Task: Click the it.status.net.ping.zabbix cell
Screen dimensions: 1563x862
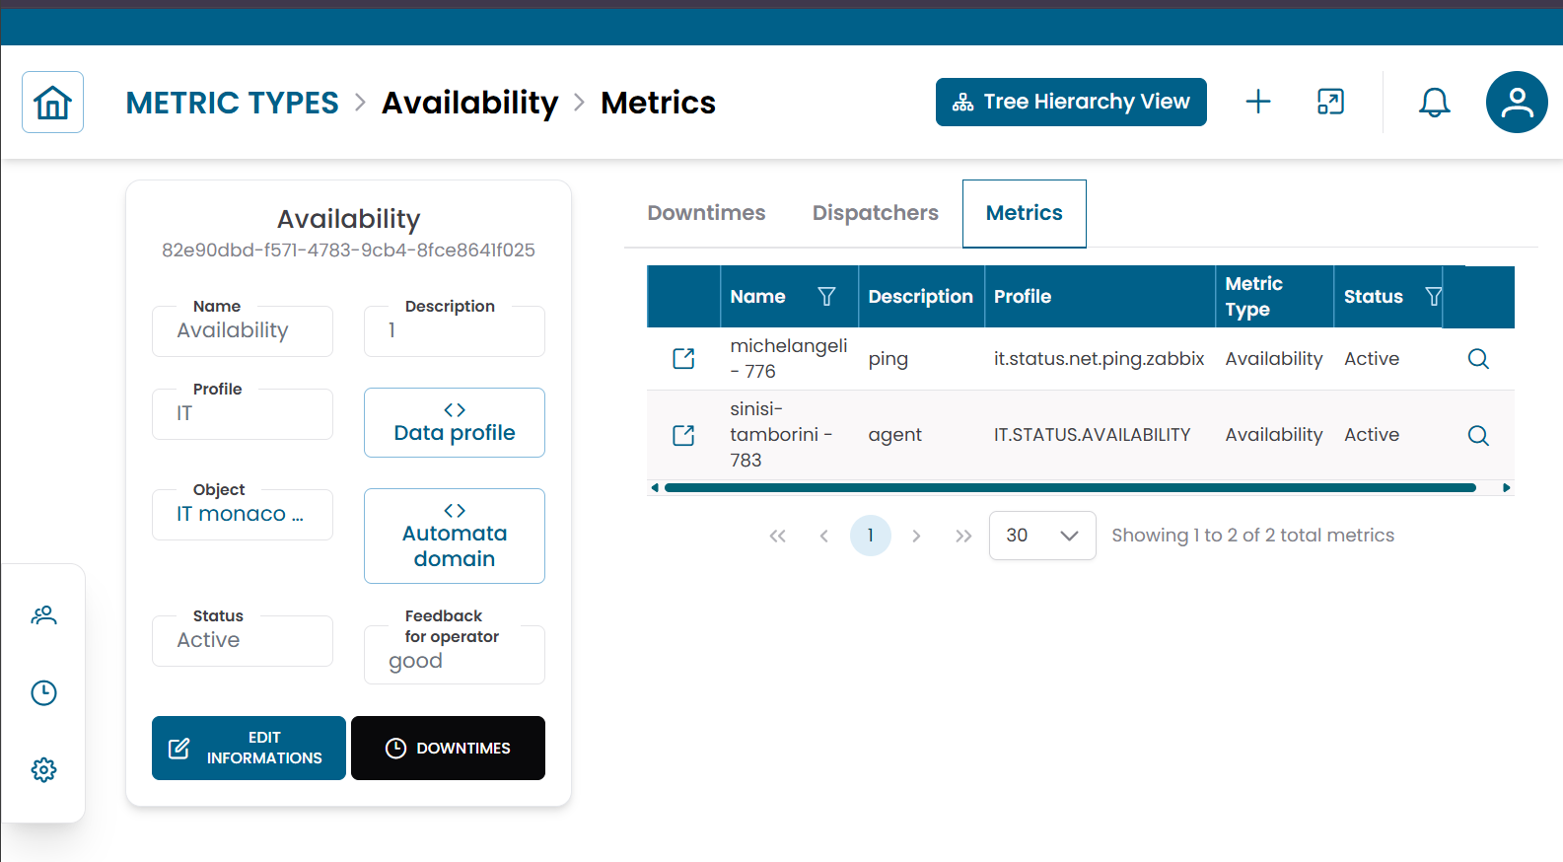Action: click(1099, 358)
